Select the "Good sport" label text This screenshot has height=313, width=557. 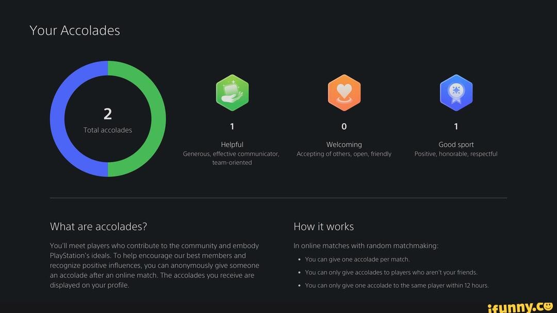tap(456, 145)
